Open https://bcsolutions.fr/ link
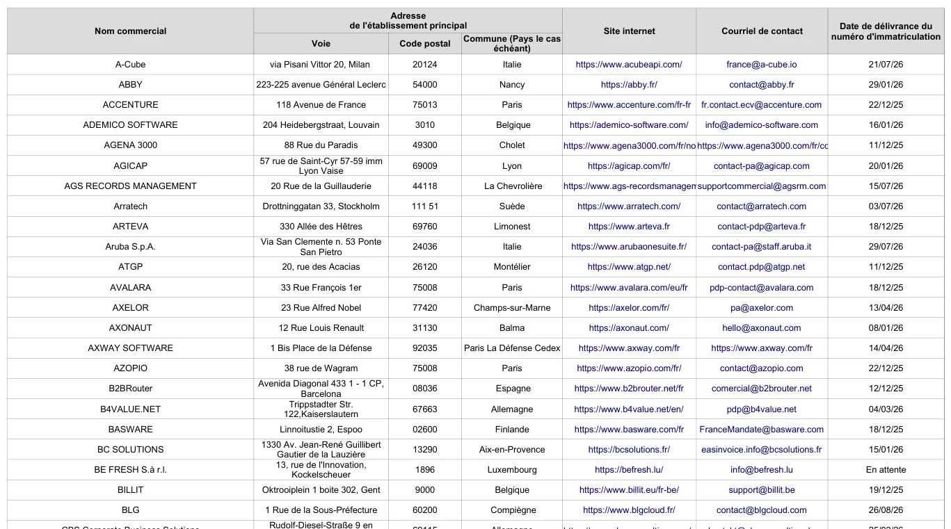 point(629,450)
